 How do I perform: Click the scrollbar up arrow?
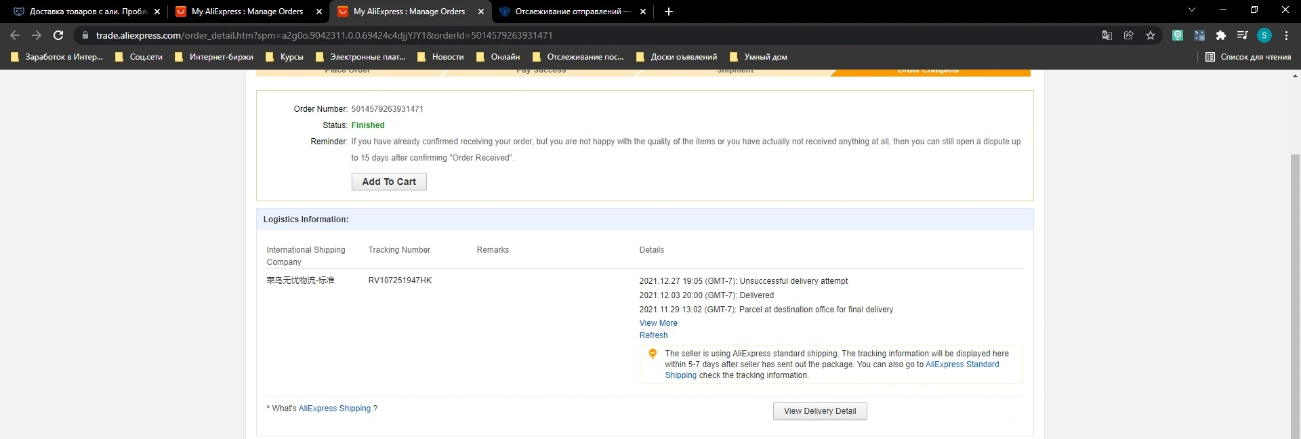[1296, 75]
